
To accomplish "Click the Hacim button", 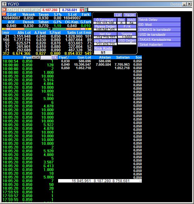I will [x=130, y=15].
